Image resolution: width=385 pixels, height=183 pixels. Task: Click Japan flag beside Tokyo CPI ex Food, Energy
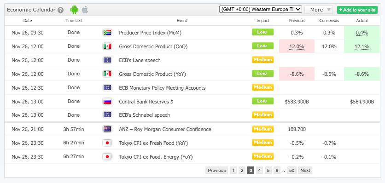107,156
